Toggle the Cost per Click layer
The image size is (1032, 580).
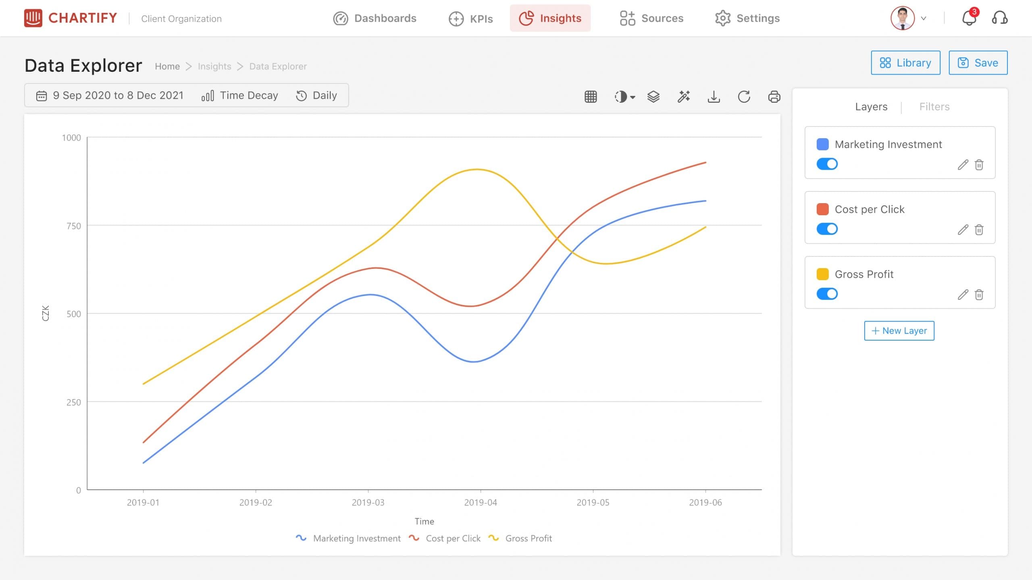click(827, 229)
